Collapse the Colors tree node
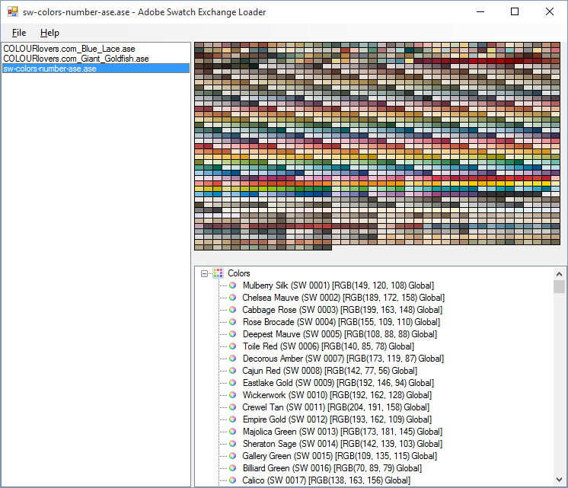568x488 pixels. (x=204, y=273)
